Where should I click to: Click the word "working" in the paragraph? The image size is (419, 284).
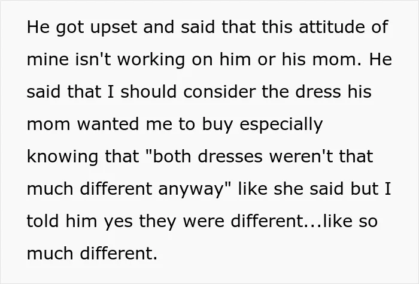click(151, 60)
